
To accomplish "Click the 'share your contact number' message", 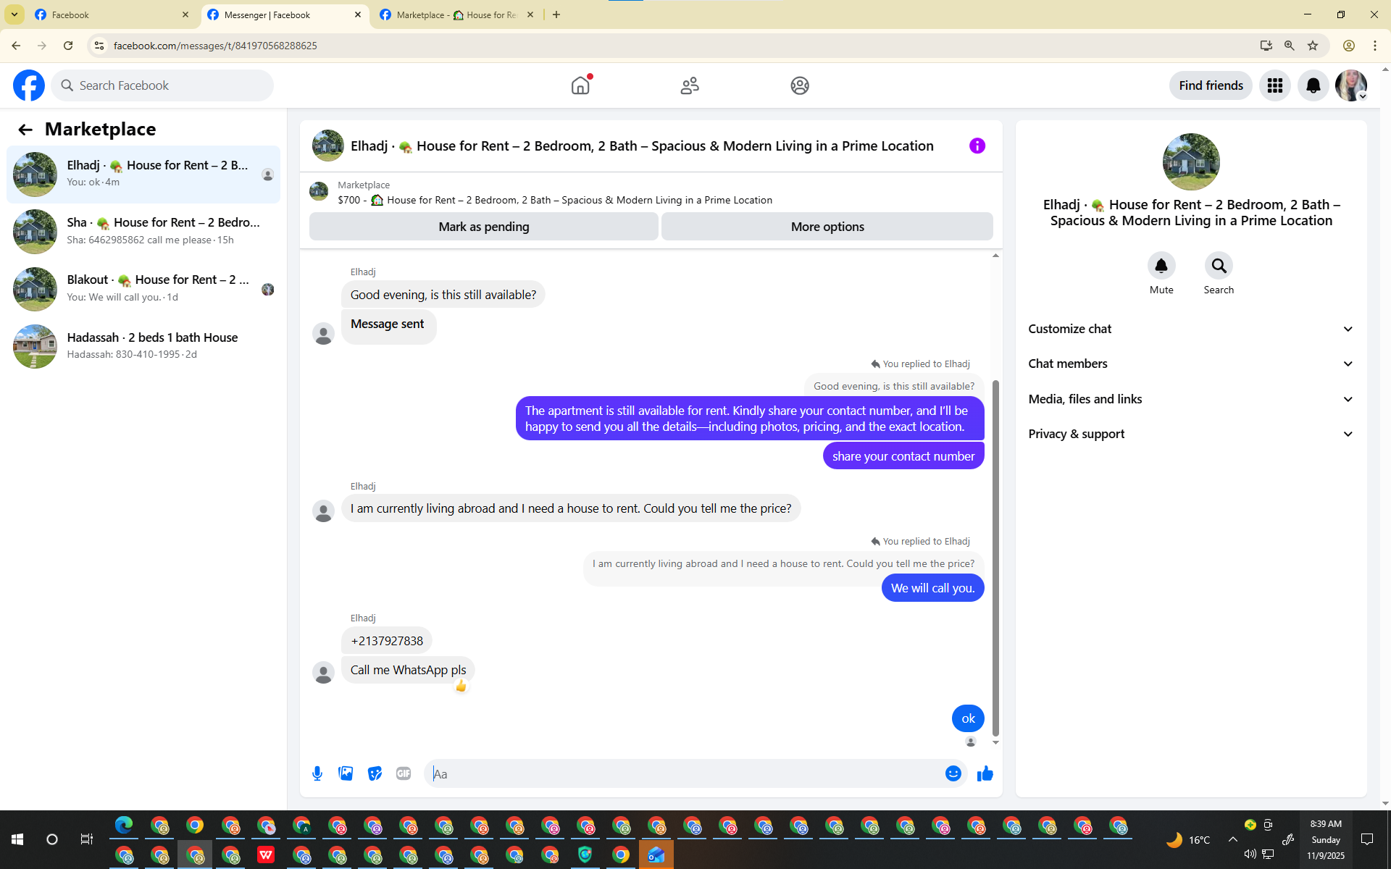I will pos(903,456).
